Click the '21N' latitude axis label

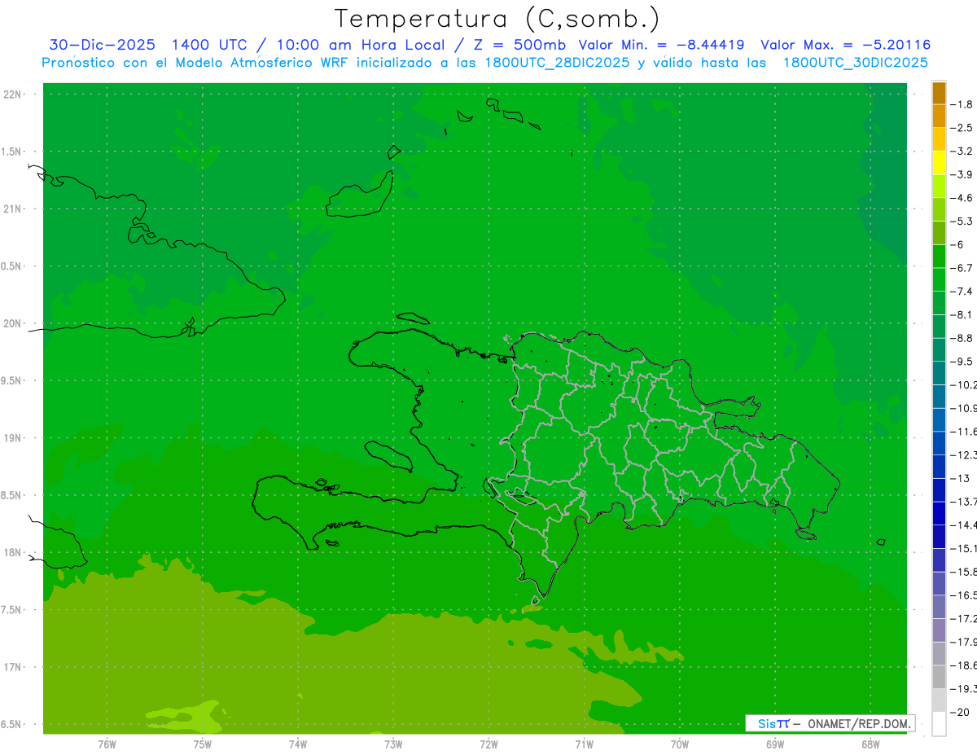tap(13, 209)
